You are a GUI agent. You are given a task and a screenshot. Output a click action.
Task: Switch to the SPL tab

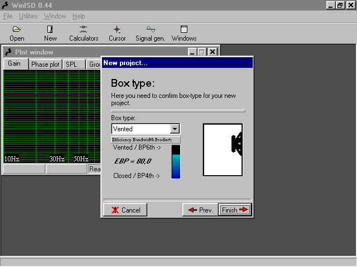coord(74,65)
